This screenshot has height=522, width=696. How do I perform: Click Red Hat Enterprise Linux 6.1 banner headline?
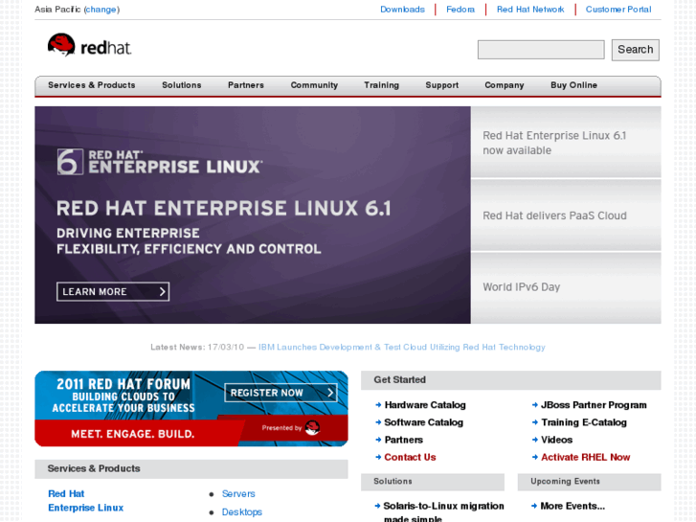(224, 208)
